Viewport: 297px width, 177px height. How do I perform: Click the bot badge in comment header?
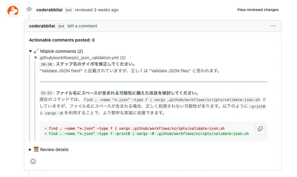[61, 26]
